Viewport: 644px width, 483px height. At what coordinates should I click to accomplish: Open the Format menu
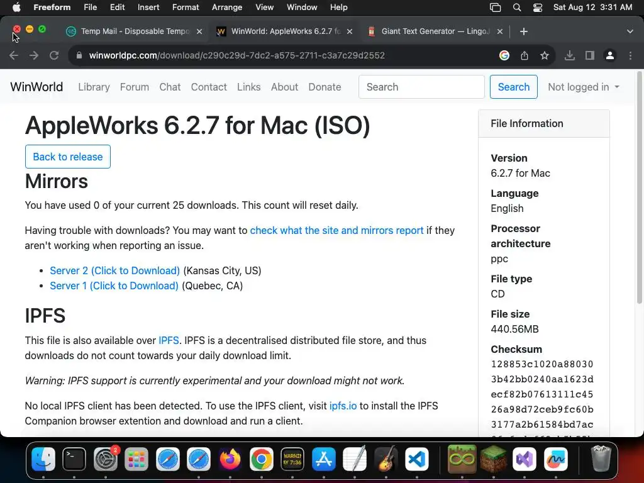[x=186, y=8]
